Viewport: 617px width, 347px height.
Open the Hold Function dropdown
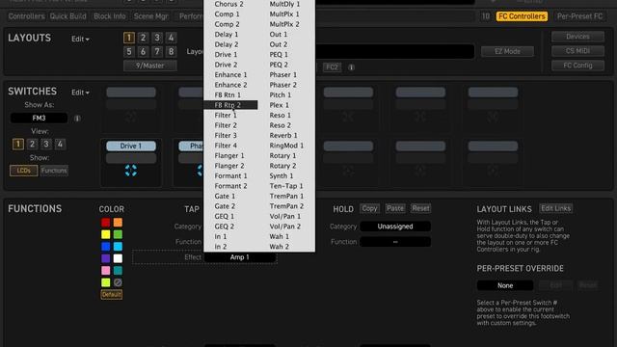[x=395, y=242]
